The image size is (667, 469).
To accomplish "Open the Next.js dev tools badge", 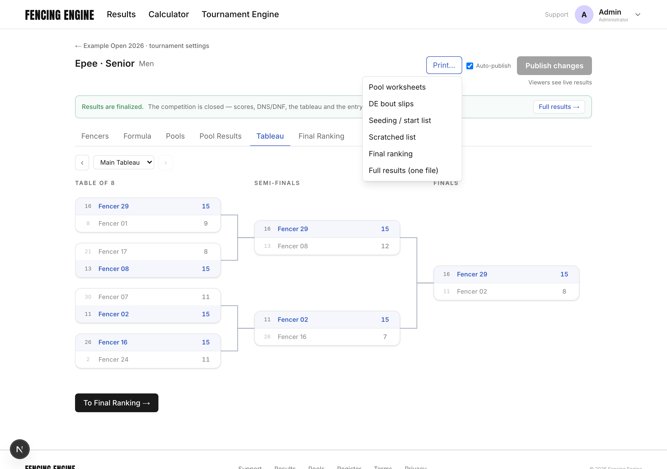I will click(20, 449).
